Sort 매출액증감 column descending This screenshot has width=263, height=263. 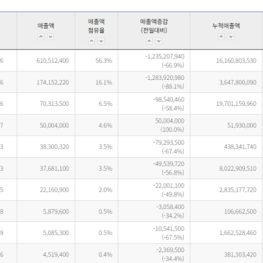(159, 41)
